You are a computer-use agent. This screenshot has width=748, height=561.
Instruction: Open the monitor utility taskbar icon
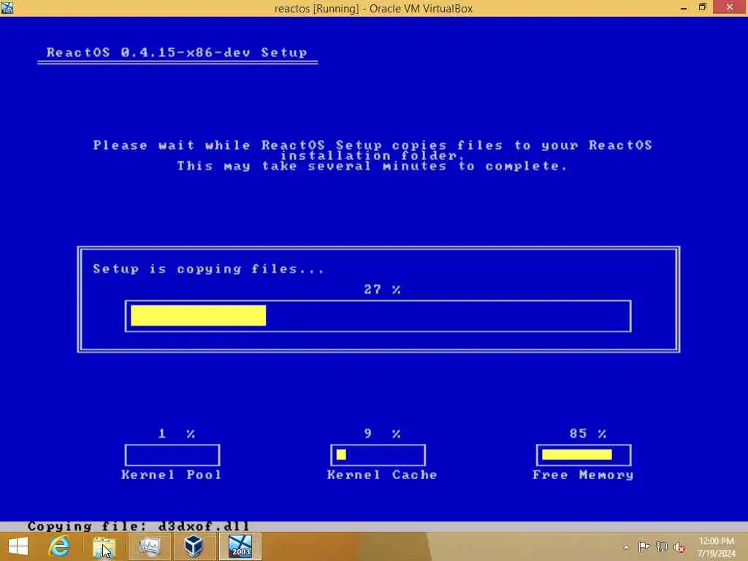click(149, 546)
